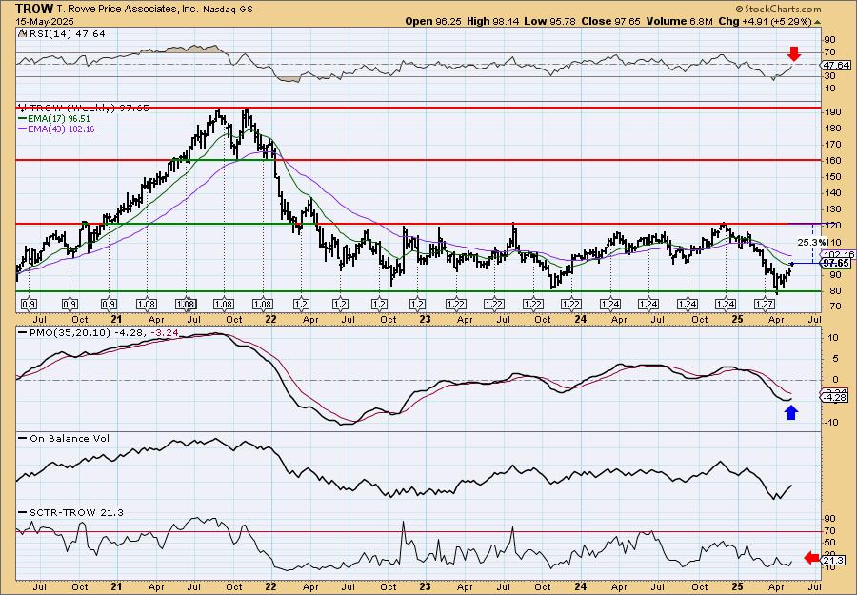The height and width of the screenshot is (595, 857).
Task: Click the black line swatch beside PMO(35,20,10)
Action: [x=23, y=332]
